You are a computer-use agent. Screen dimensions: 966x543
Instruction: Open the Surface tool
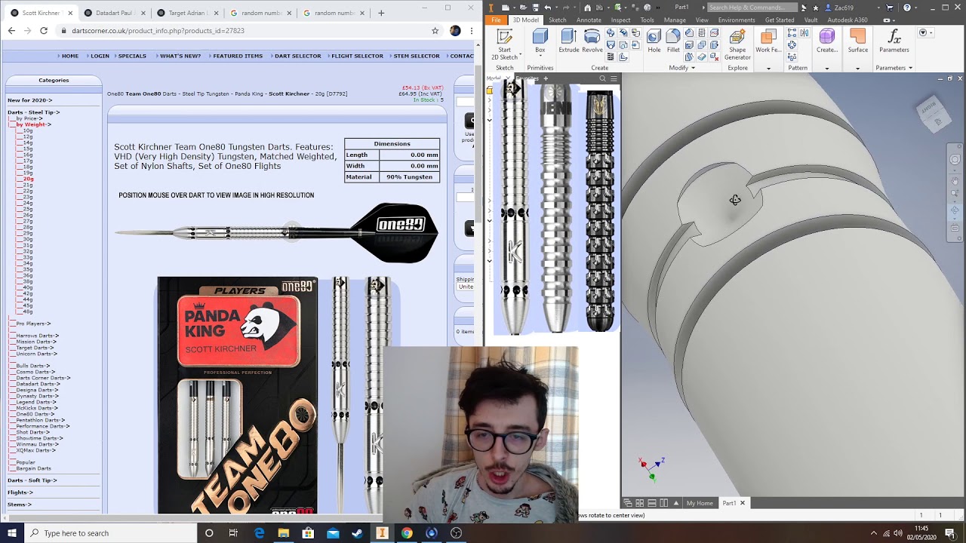pos(857,41)
